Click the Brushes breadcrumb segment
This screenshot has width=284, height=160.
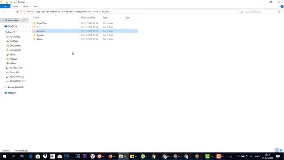pos(106,12)
